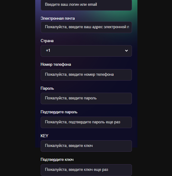The image size is (172, 176).
Task: Click the 'Подтвердите пароль' label
Action: tap(59, 112)
